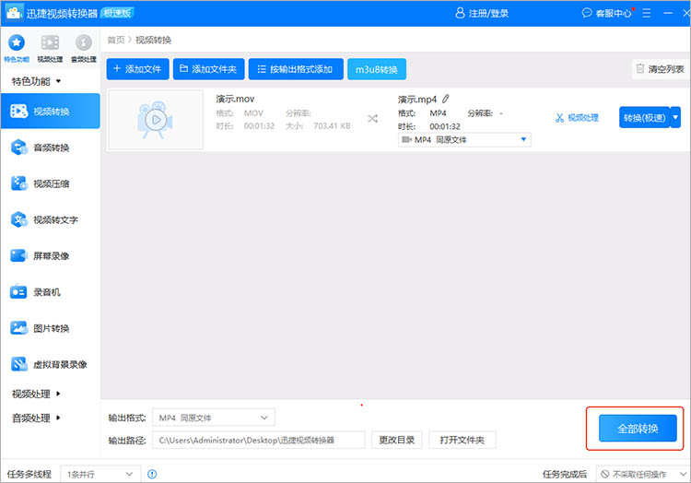Open 视频转文字 in the sidebar
The width and height of the screenshot is (691, 483).
pyautogui.click(x=51, y=219)
